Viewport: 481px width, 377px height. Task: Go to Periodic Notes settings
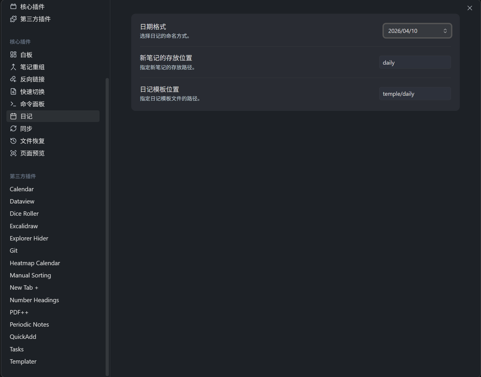click(29, 325)
